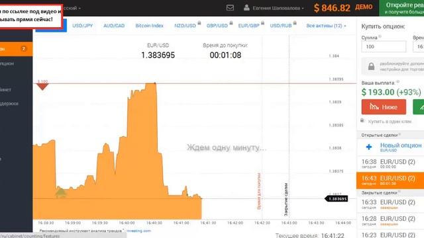This screenshot has width=424, height=238.
Task: Click the $ 846.82 demo balance
Action: click(332, 8)
